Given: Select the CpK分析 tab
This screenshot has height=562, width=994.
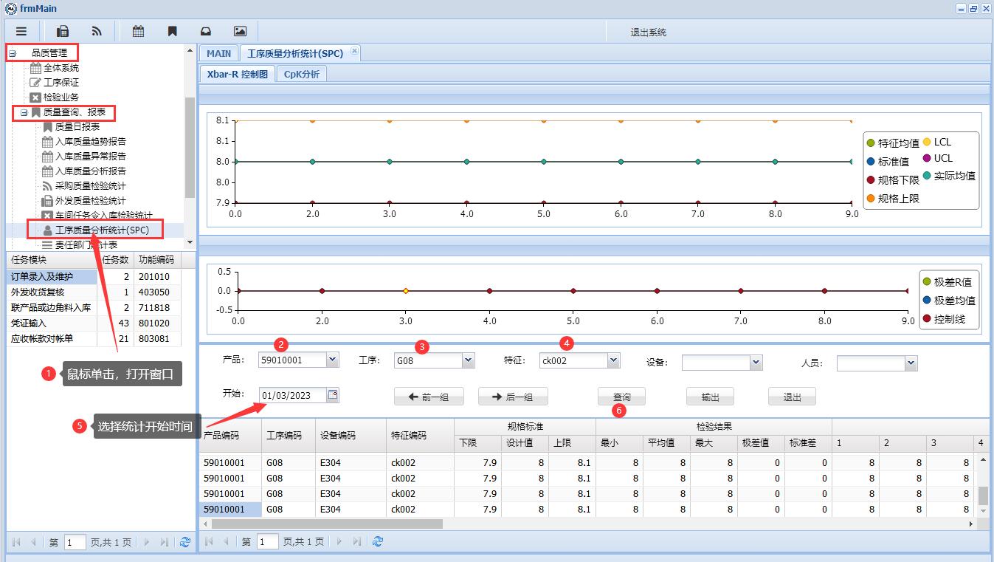Looking at the screenshot, I should coord(302,74).
